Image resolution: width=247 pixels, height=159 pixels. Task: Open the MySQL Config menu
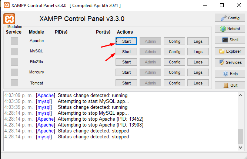pyautogui.click(x=174, y=52)
